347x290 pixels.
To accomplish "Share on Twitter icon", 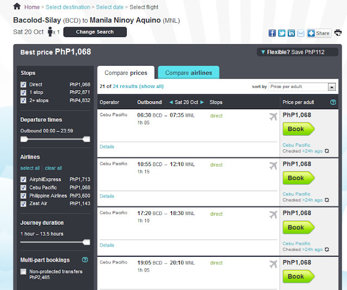I will point(281,33).
